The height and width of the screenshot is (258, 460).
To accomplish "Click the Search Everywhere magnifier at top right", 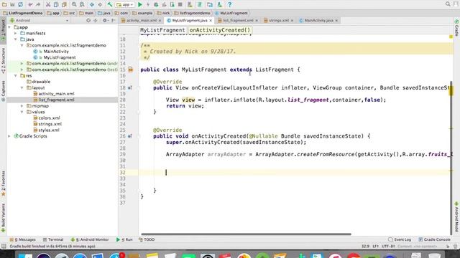I will (448, 4).
